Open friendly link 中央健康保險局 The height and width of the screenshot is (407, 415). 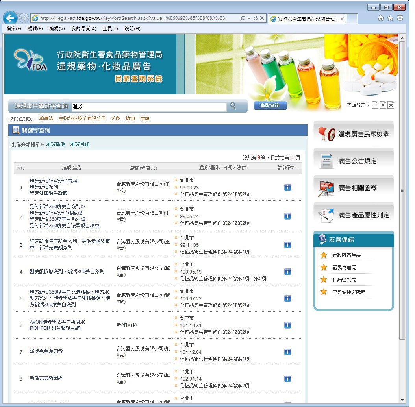click(349, 292)
